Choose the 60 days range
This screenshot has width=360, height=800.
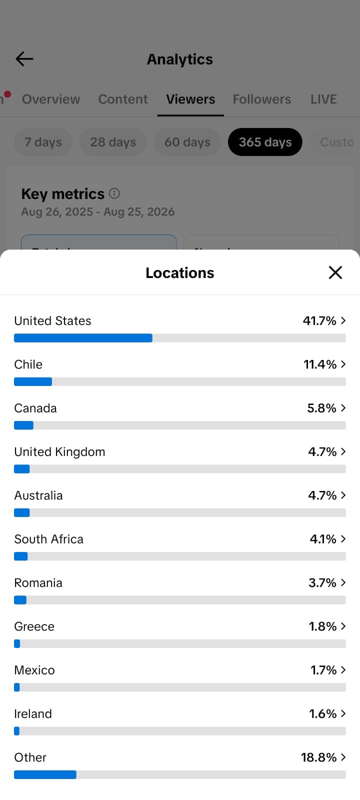click(x=187, y=142)
